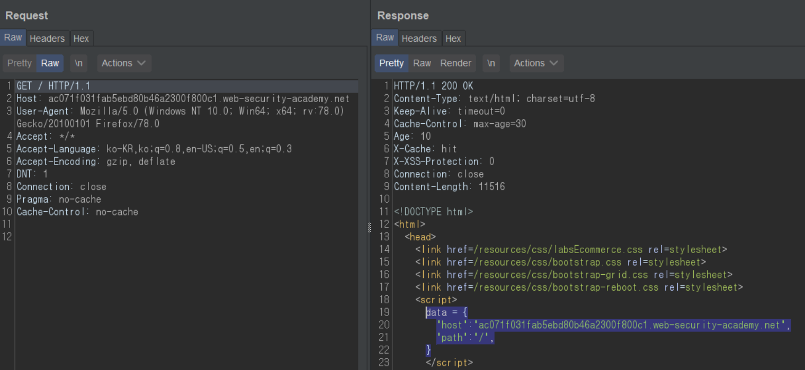Click the GET / HTTP/1.1 request line
This screenshot has width=805, height=370.
tap(53, 86)
